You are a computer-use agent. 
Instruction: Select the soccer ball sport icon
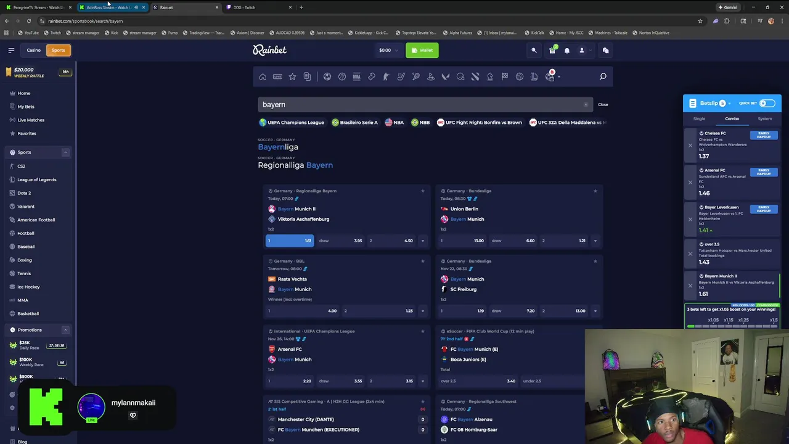327,76
